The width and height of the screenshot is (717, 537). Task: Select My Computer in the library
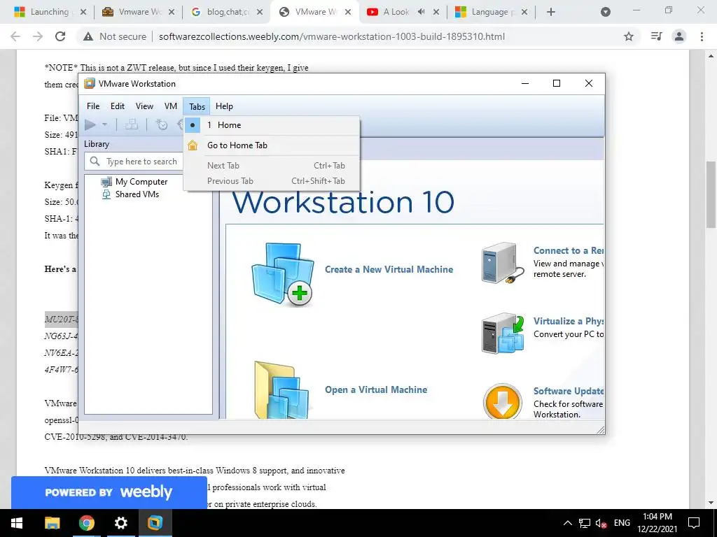(141, 182)
